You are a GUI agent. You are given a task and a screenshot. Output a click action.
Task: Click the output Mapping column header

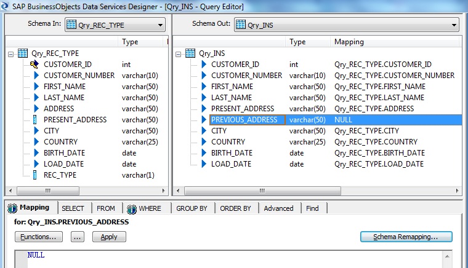coord(395,42)
